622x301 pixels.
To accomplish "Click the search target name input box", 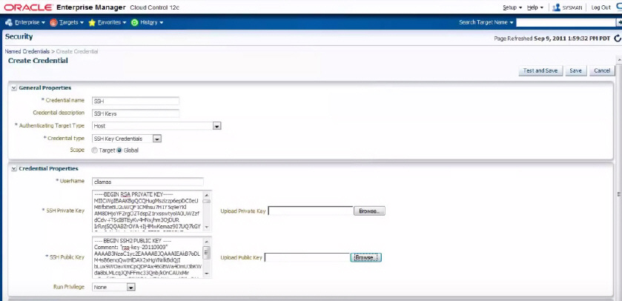I will (566, 22).
